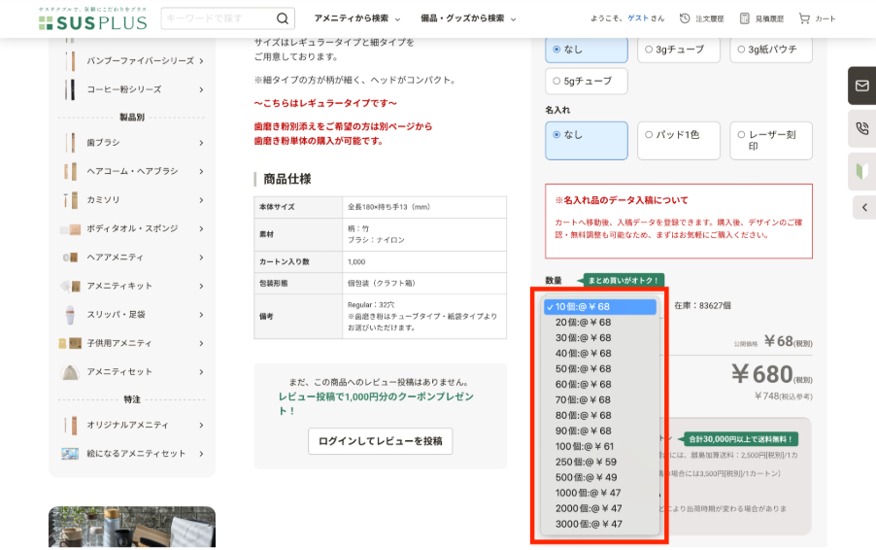
Task: Click the 歯ブラシ category thumbnail icon
Action: point(70,143)
